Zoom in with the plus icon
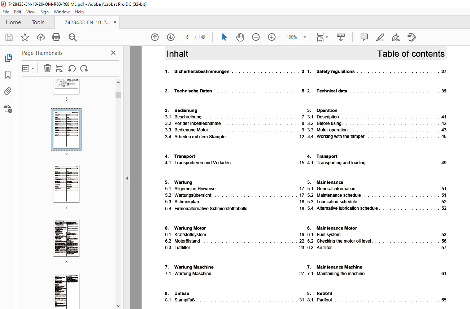This screenshot has height=309, width=470. coord(272,37)
